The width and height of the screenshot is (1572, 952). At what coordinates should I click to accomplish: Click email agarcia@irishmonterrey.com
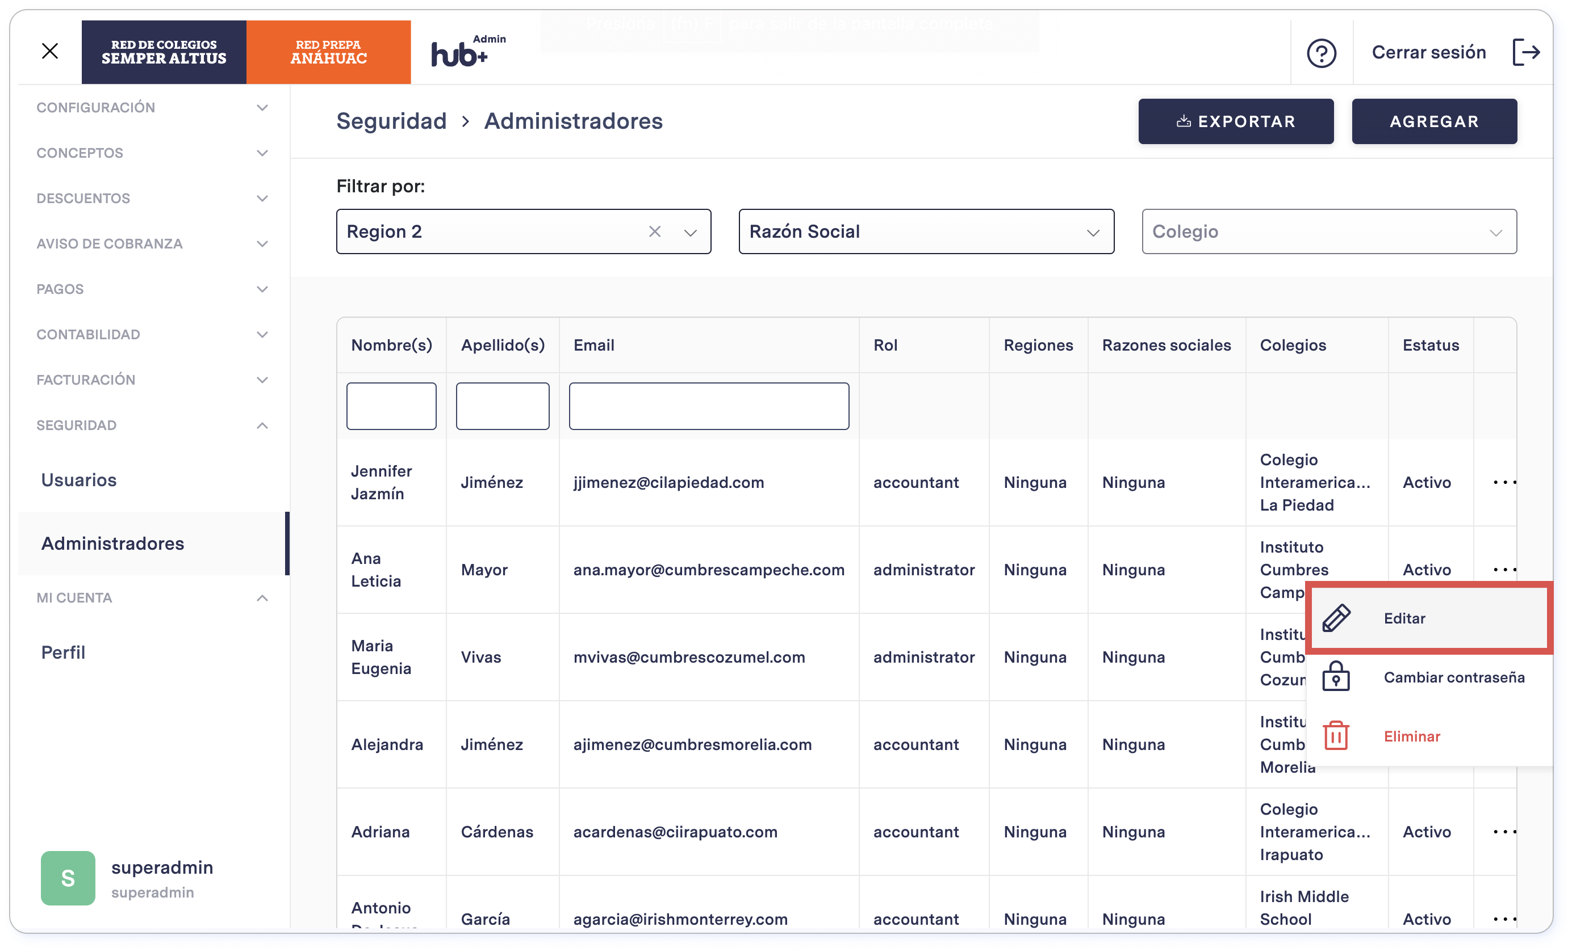coord(680,919)
